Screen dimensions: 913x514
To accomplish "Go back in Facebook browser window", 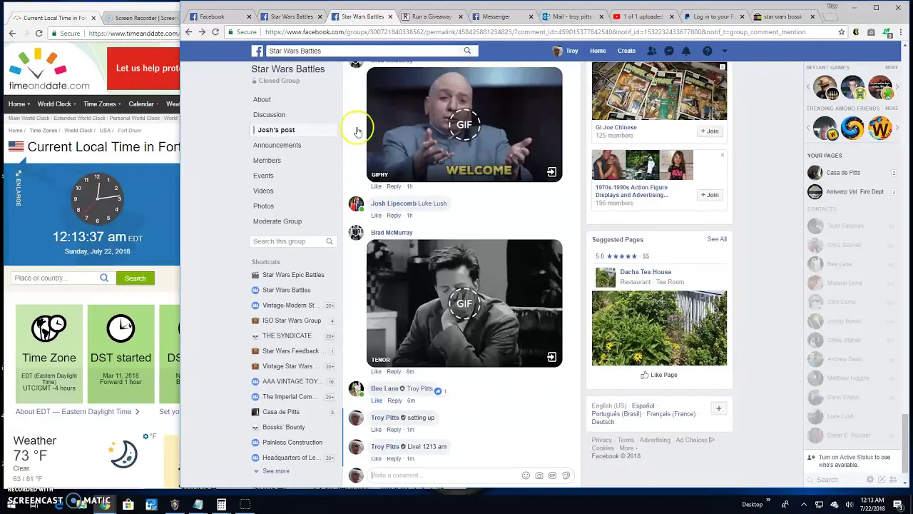I will [188, 32].
